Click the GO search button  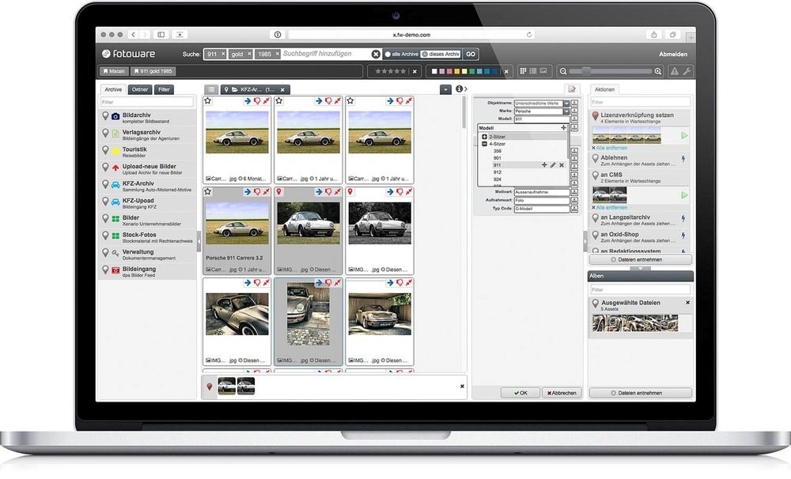pyautogui.click(x=470, y=55)
